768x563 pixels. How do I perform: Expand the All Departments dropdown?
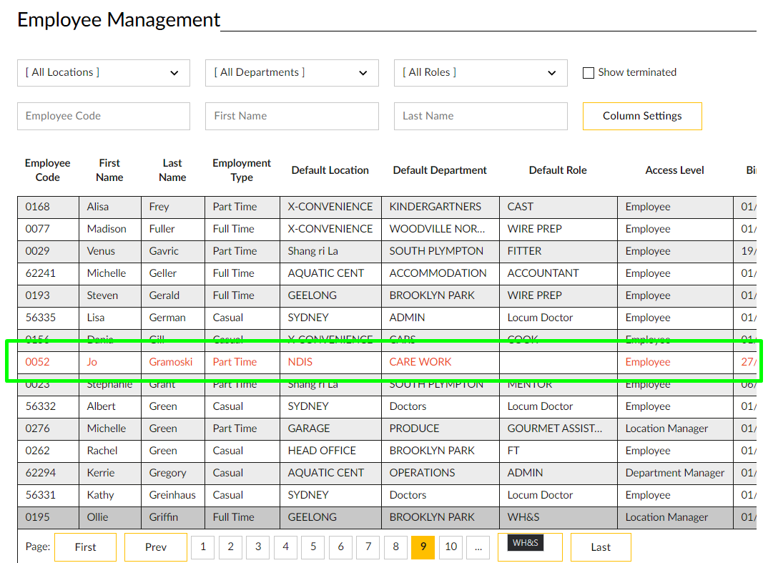click(291, 72)
